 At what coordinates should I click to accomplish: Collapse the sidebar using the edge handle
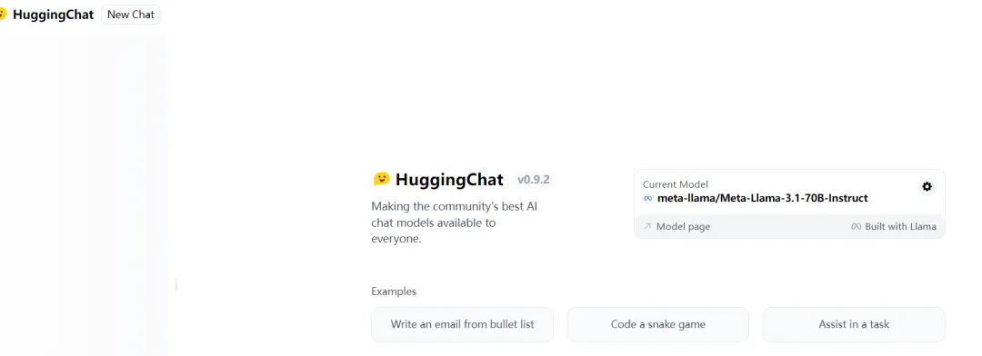pyautogui.click(x=176, y=284)
